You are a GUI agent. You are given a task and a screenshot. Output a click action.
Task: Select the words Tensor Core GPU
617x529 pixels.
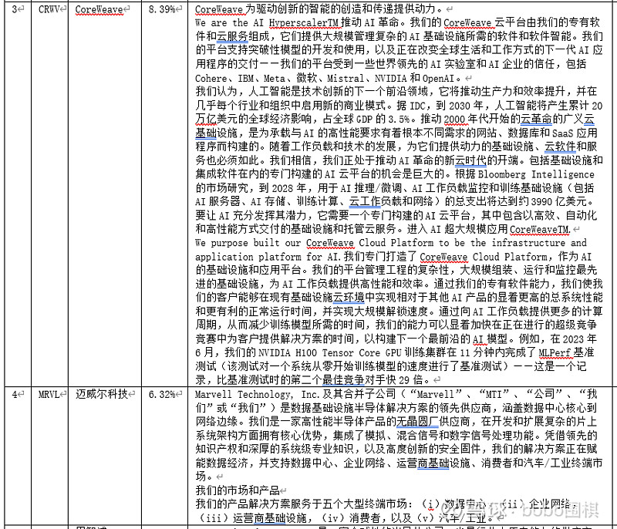pos(362,352)
